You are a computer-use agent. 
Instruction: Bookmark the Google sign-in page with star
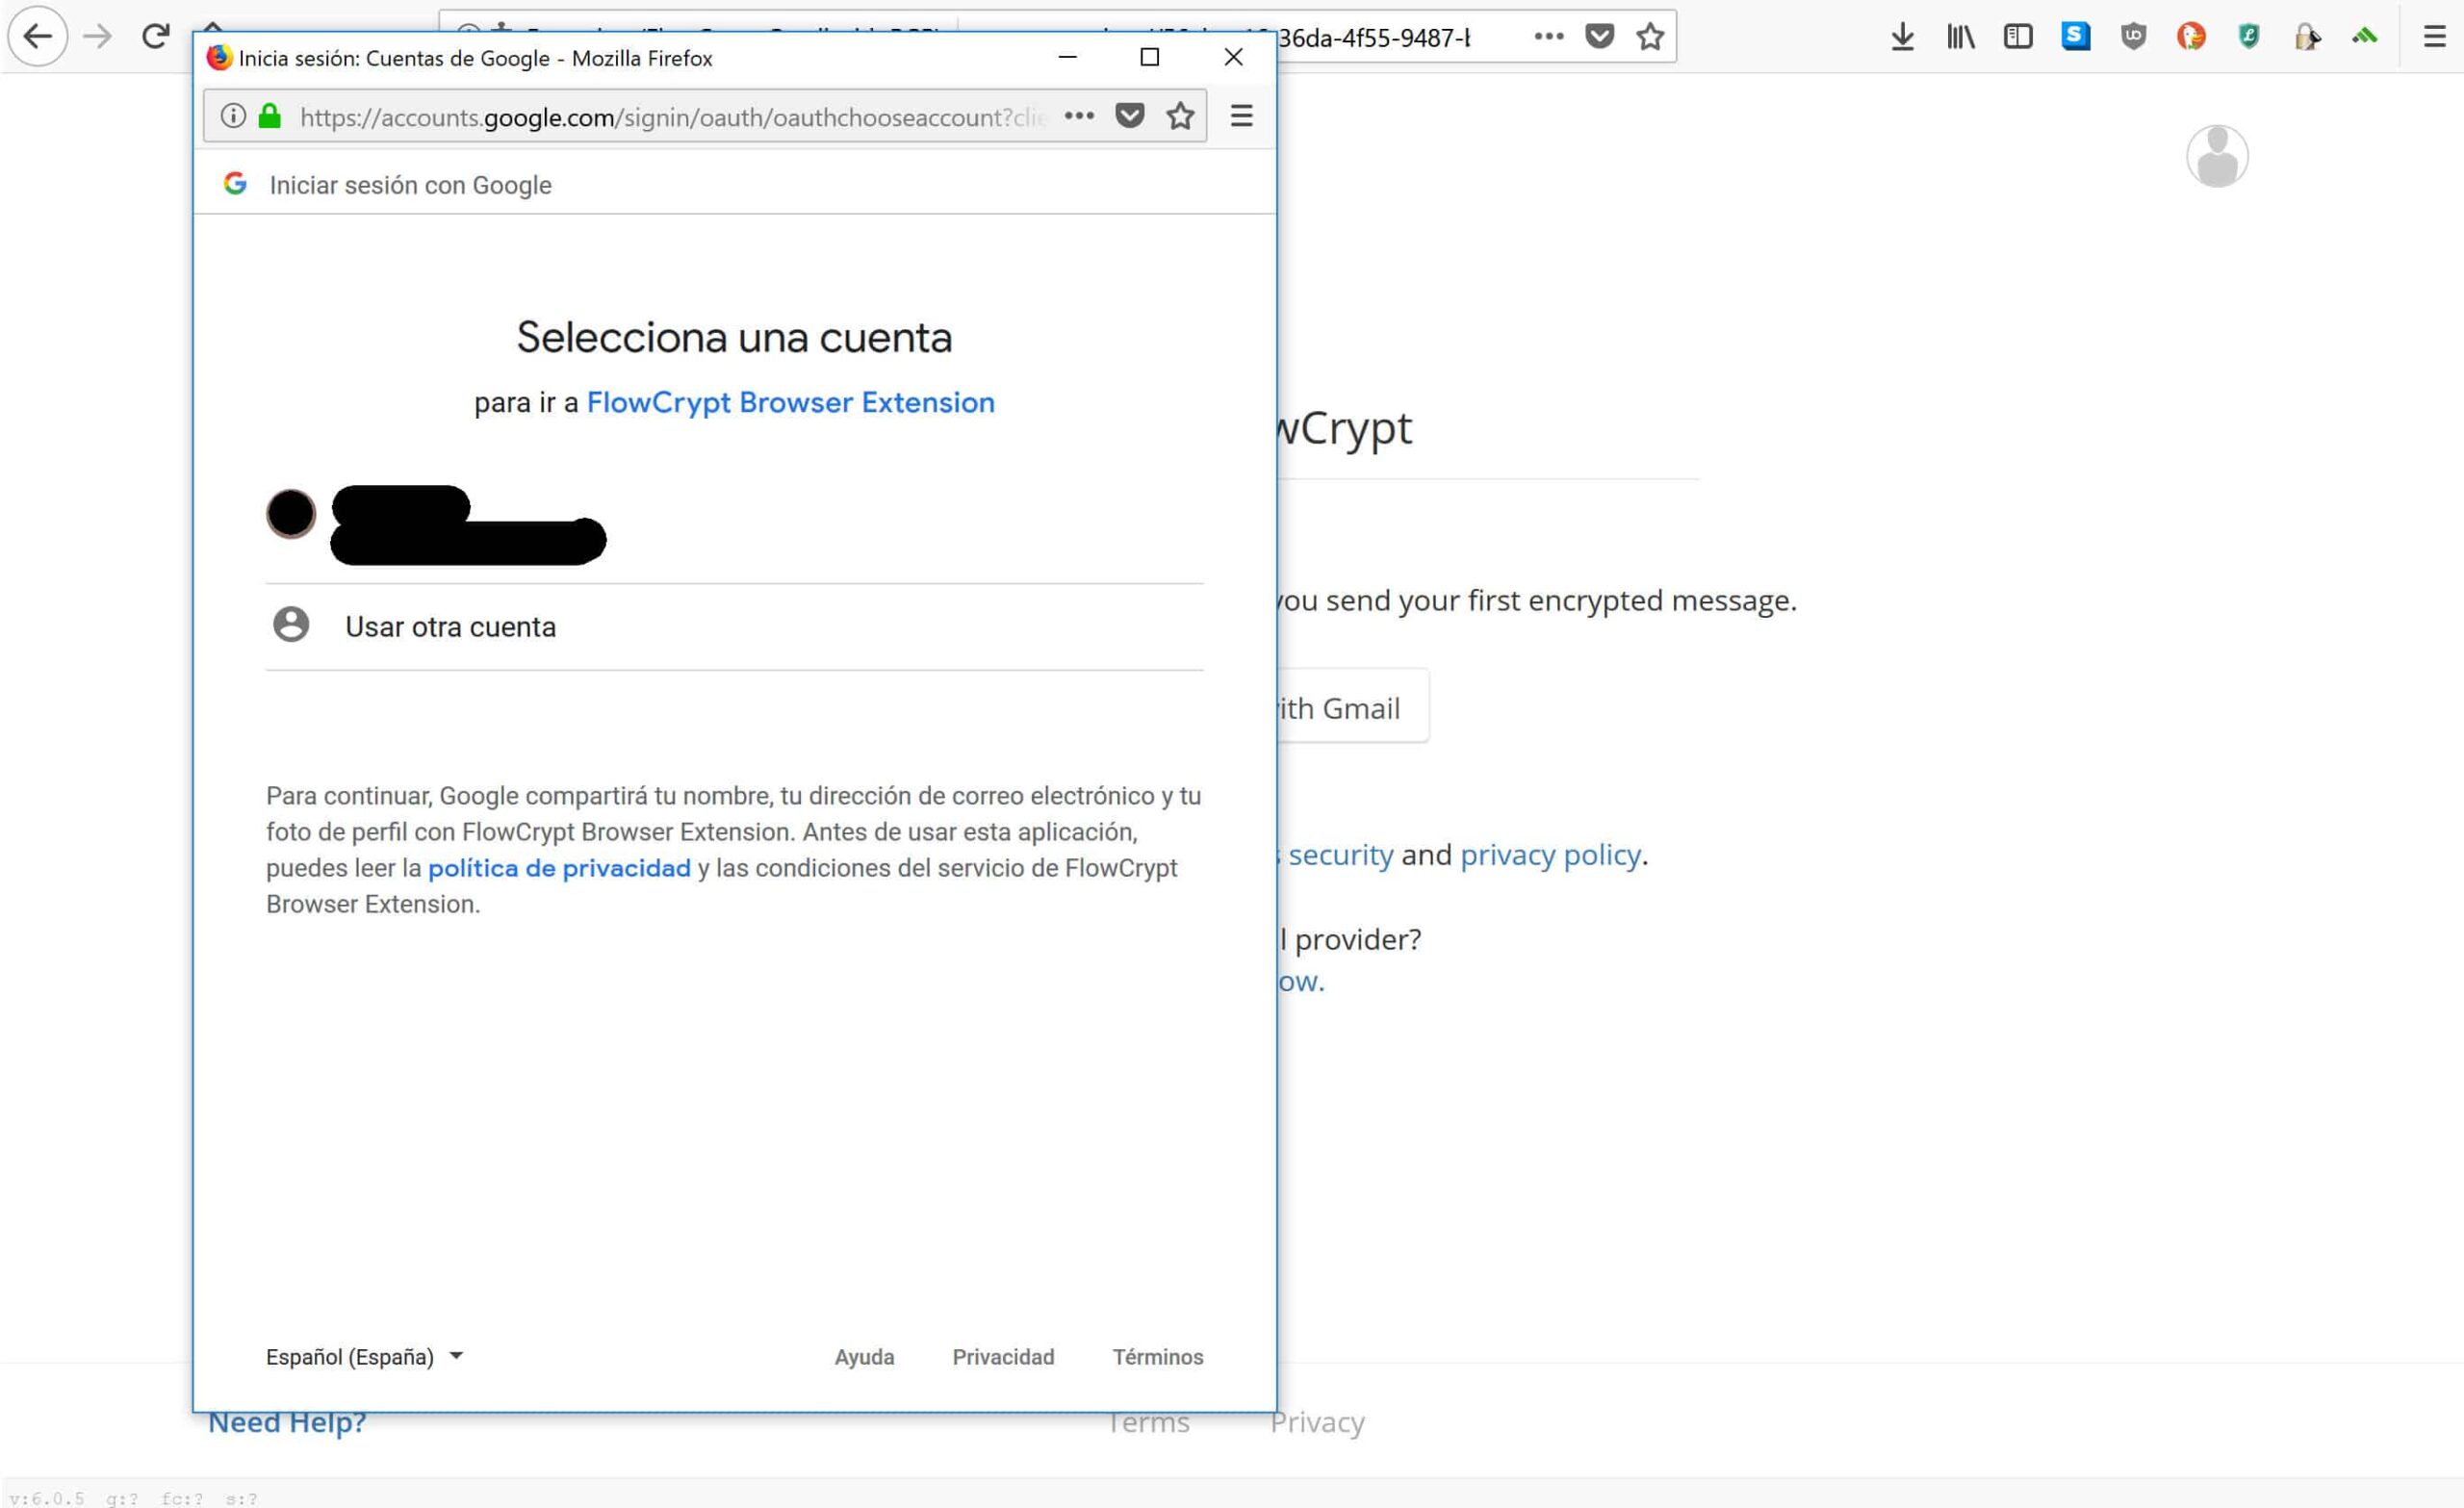[1180, 116]
